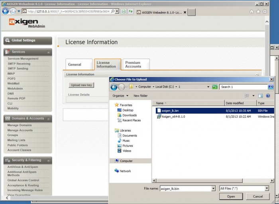
Task: Click the IE browser forward arrow button
Action: (13, 11)
